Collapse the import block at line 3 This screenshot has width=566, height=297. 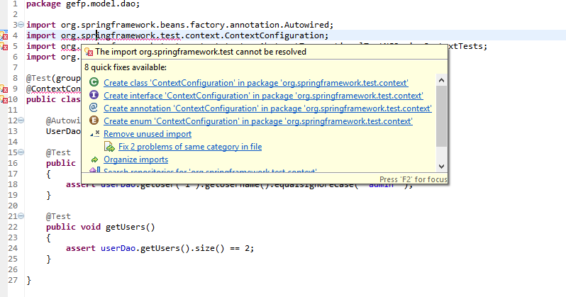coord(21,25)
